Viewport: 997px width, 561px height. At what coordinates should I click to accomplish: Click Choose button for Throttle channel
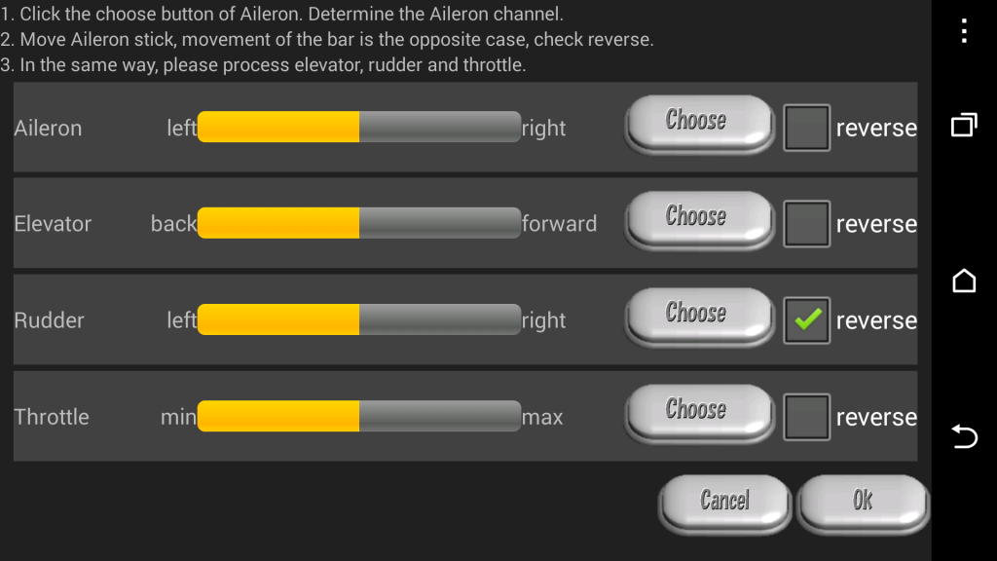699,413
